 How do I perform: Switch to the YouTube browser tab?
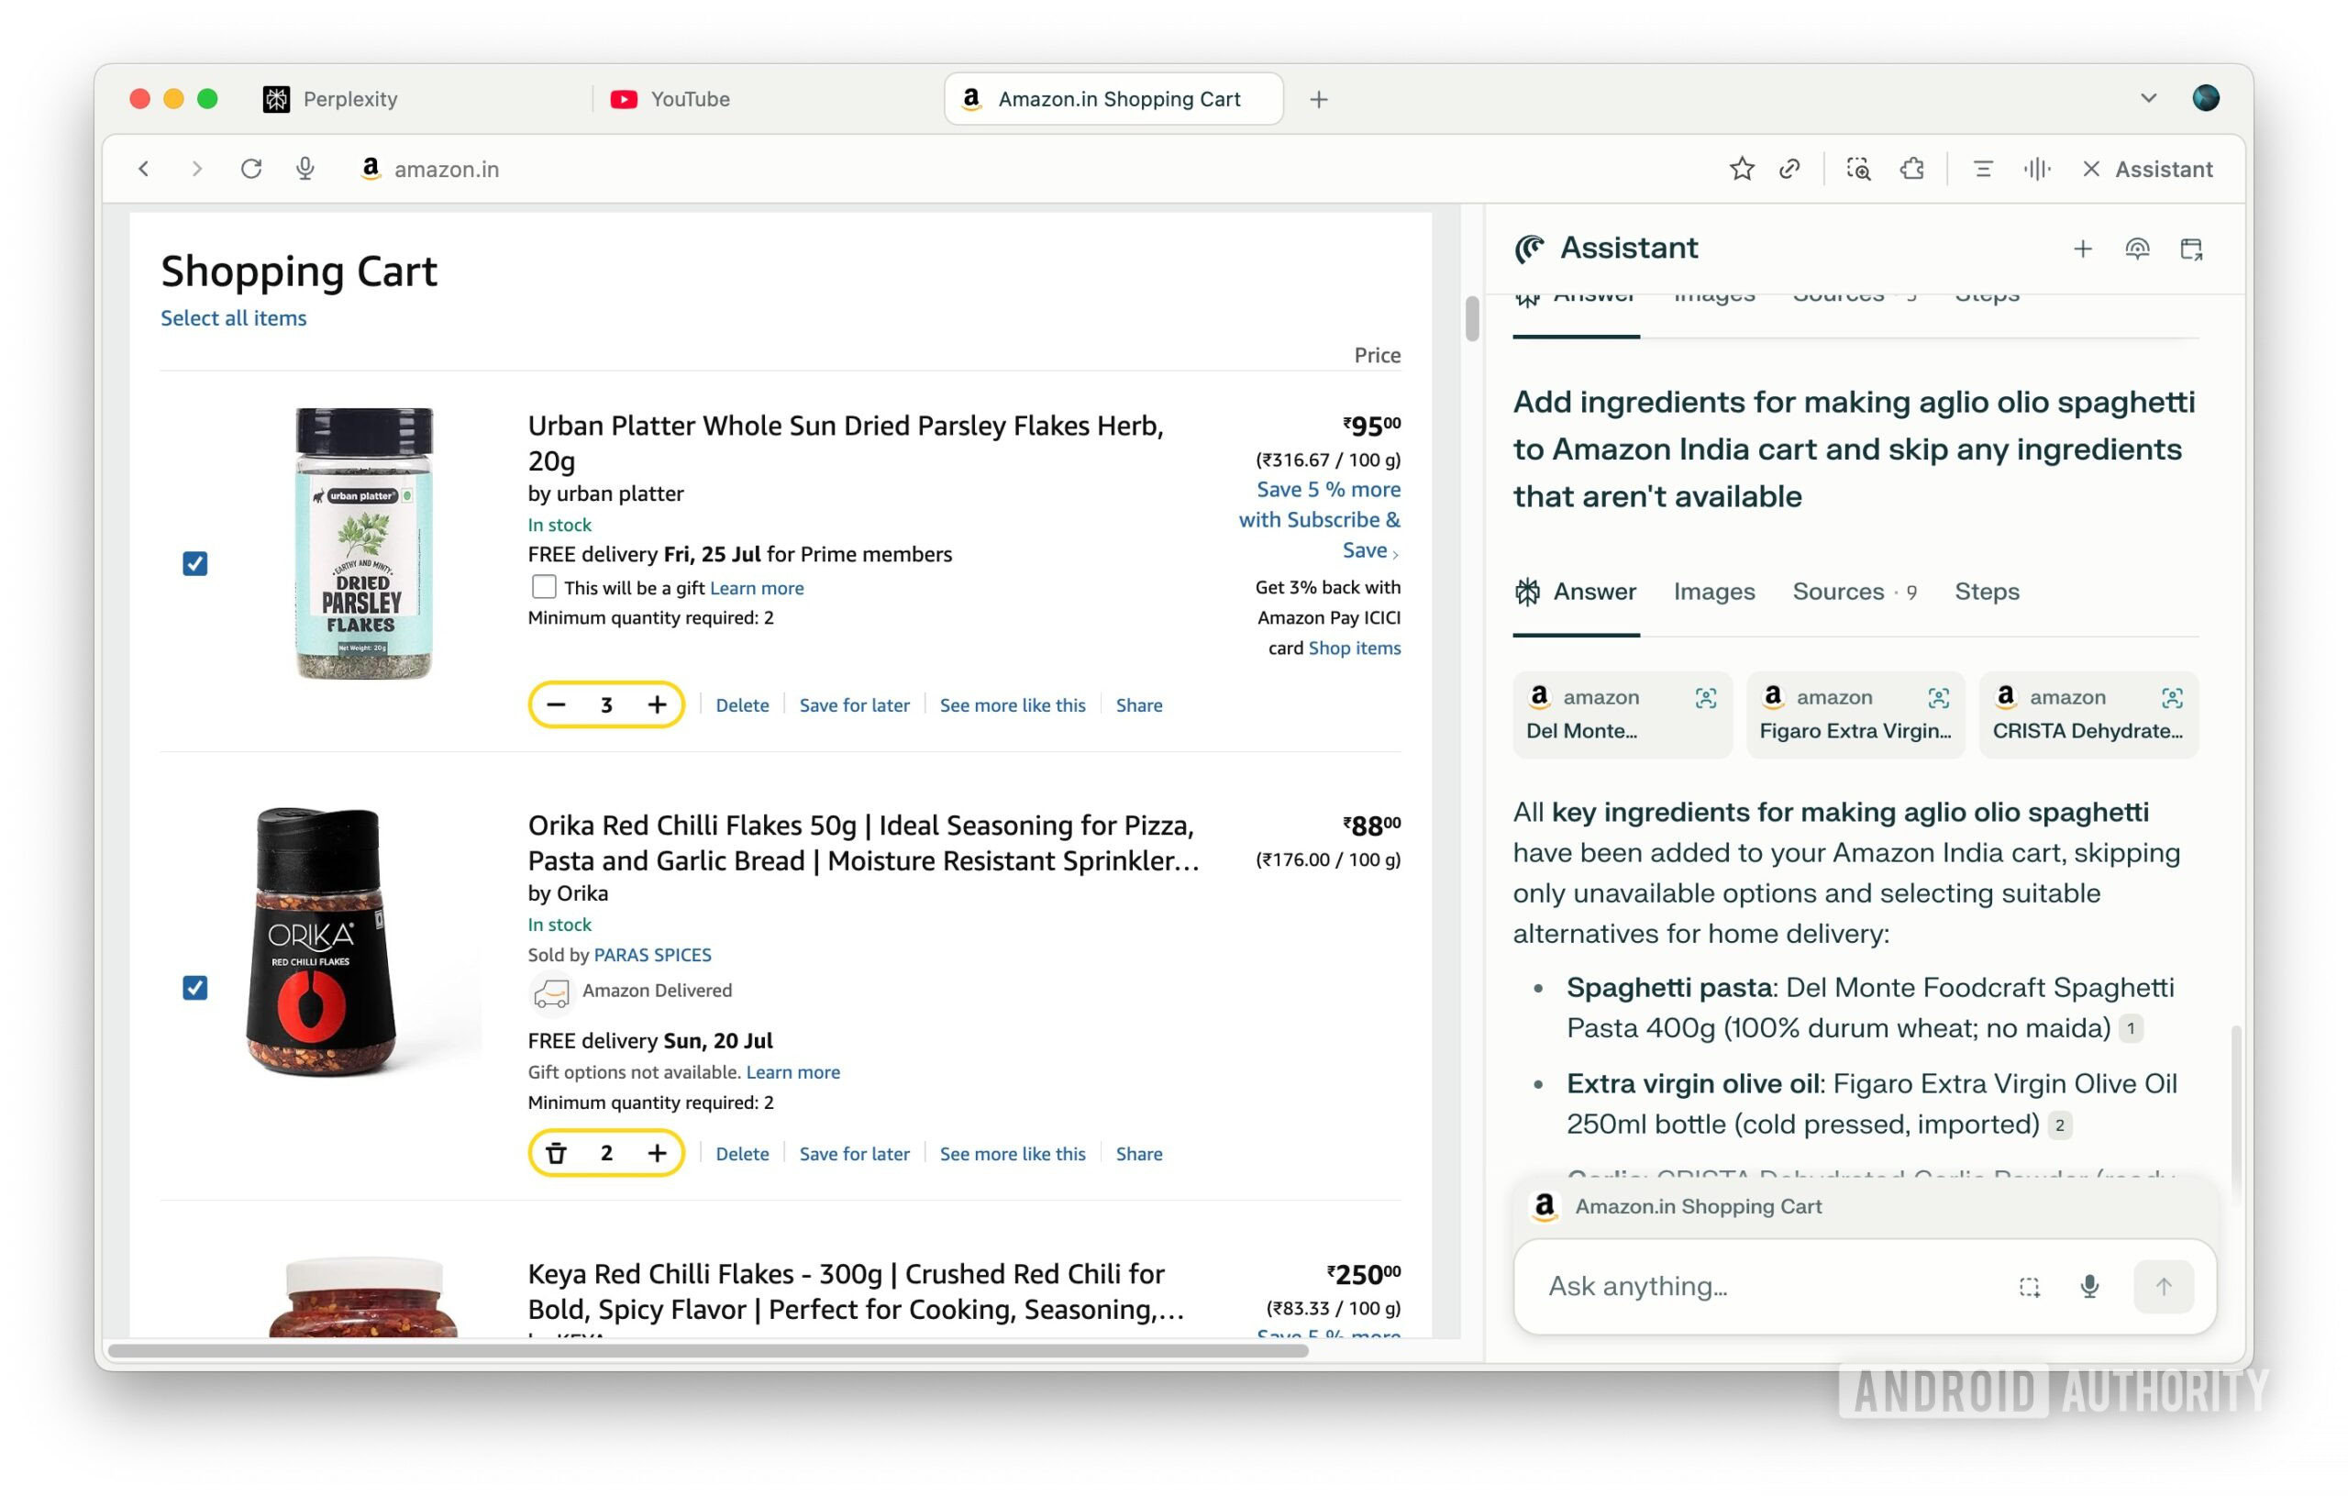coord(689,98)
